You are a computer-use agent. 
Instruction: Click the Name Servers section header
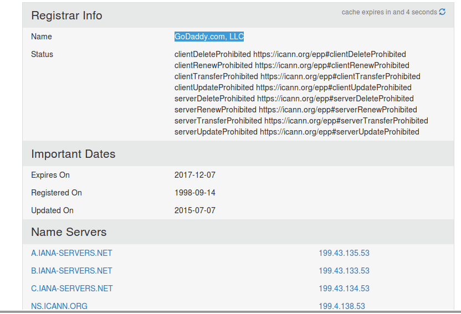69,231
